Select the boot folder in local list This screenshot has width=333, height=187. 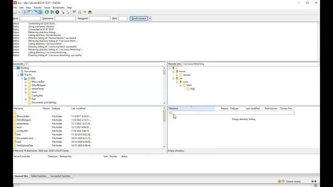pyautogui.click(x=19, y=127)
